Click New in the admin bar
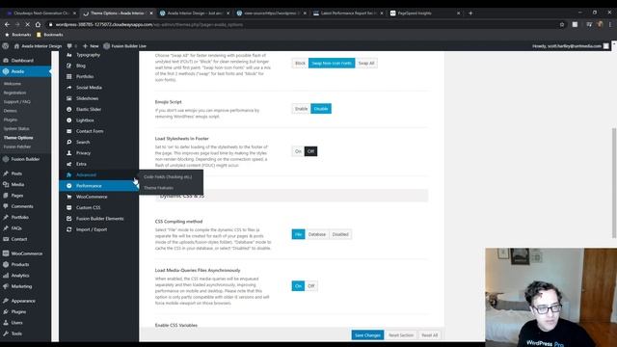The width and height of the screenshot is (617, 347). point(91,46)
